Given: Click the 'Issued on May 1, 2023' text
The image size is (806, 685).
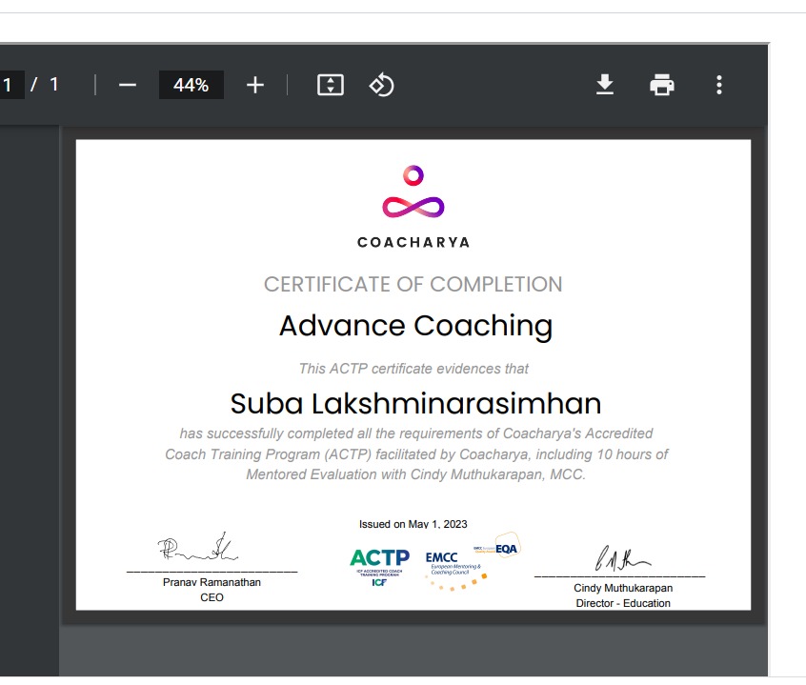Looking at the screenshot, I should pyautogui.click(x=413, y=524).
